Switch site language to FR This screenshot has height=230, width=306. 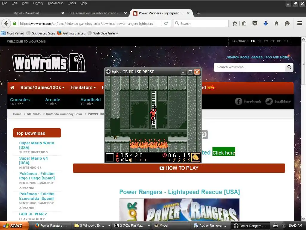259,41
